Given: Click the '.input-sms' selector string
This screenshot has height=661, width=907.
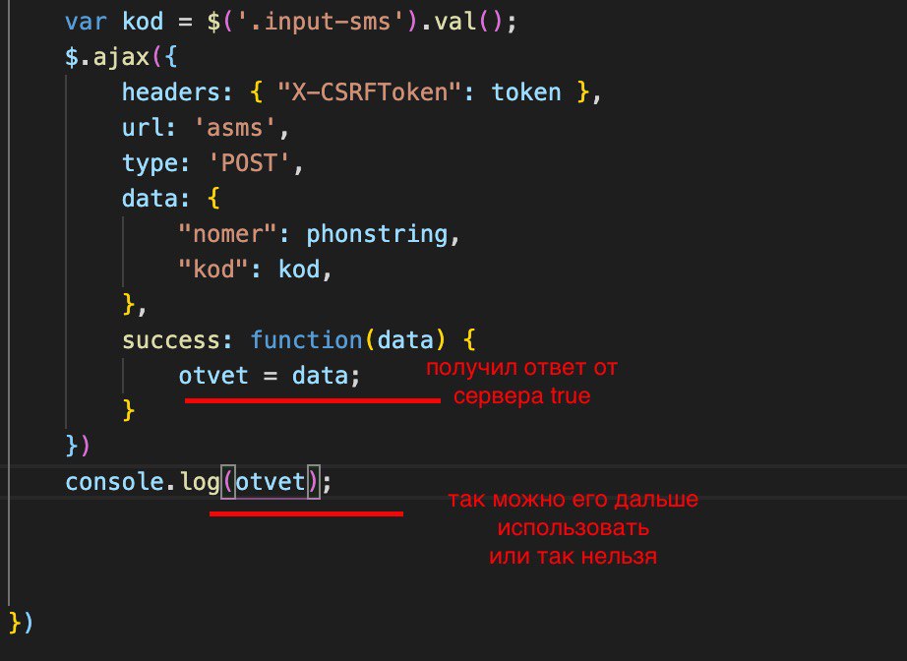Looking at the screenshot, I should (x=320, y=22).
